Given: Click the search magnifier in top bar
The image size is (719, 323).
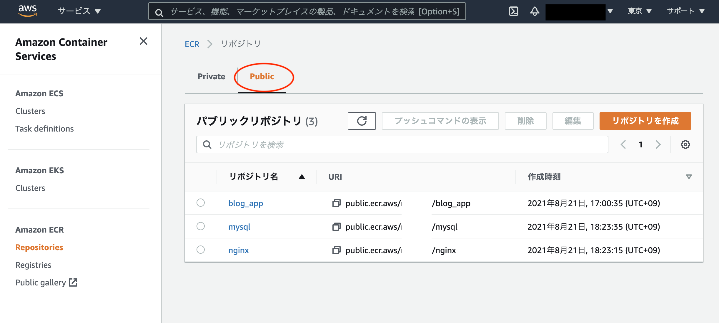Looking at the screenshot, I should pyautogui.click(x=159, y=12).
